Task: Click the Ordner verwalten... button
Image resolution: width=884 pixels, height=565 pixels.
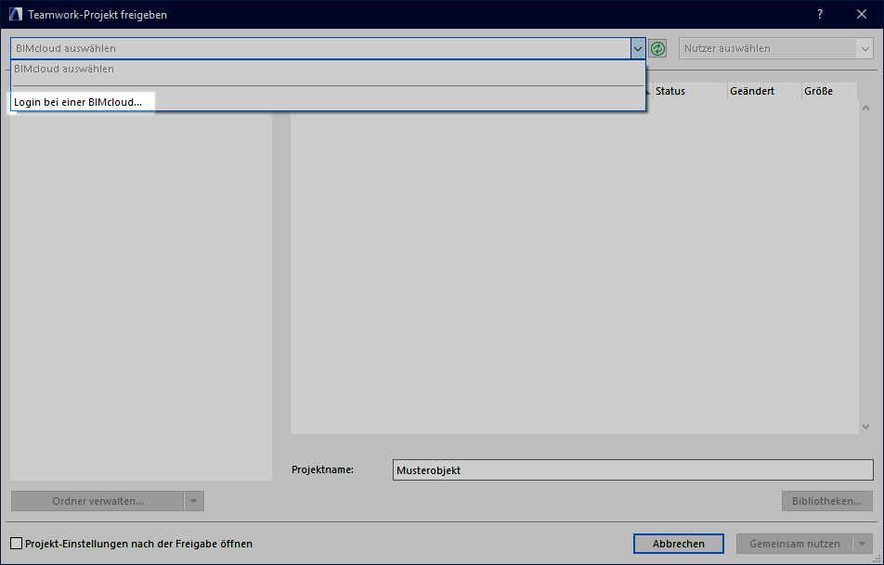Action: pos(97,501)
